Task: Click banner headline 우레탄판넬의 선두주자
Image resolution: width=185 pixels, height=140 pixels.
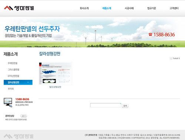Action: tap(32, 29)
